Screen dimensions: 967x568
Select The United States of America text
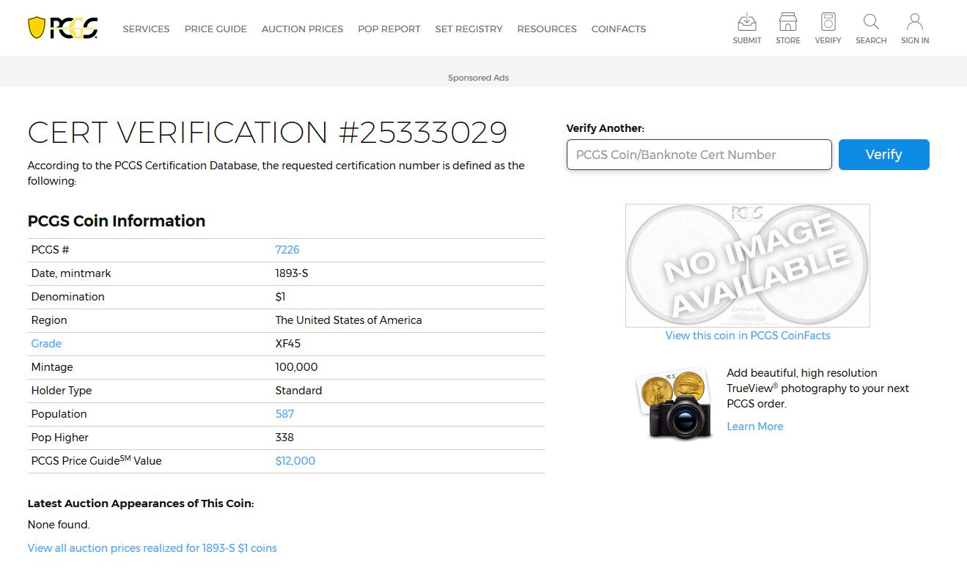tap(348, 320)
